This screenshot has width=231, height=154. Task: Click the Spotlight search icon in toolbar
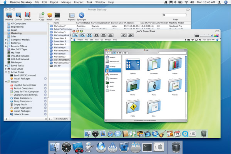(81, 15)
